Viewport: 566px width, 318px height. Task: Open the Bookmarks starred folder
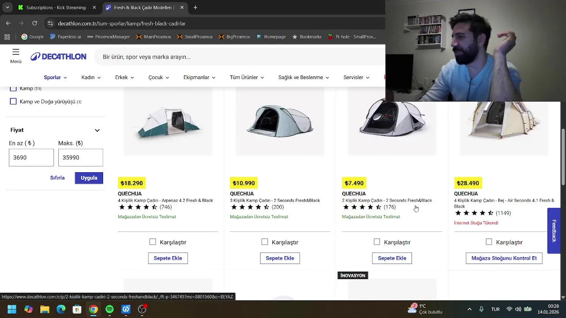tap(306, 37)
